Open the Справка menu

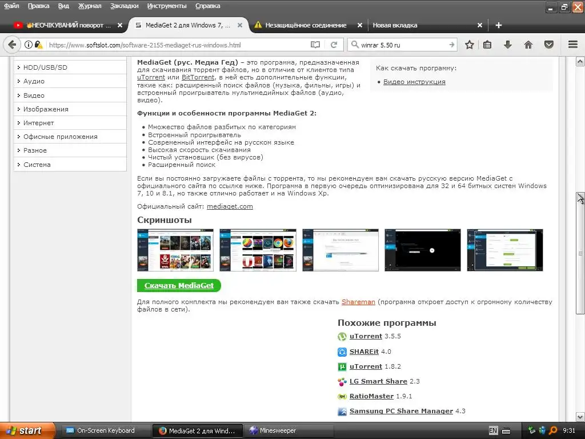(208, 6)
